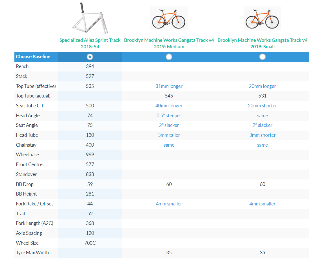
Task: Click the BB Drop value 59
Action: click(90, 184)
